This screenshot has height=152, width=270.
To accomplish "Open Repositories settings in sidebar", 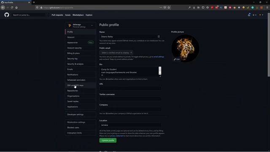I will 81,90.
